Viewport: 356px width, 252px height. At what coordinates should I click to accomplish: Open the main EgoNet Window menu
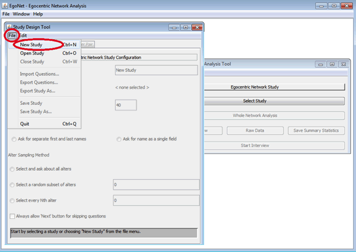pyautogui.click(x=21, y=14)
